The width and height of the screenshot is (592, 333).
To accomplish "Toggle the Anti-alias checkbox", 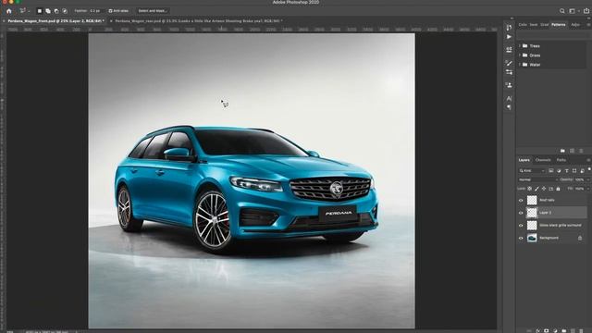I will pos(110,11).
